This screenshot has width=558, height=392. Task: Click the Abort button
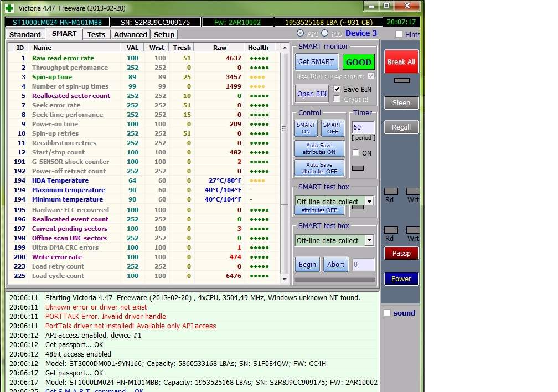point(335,265)
